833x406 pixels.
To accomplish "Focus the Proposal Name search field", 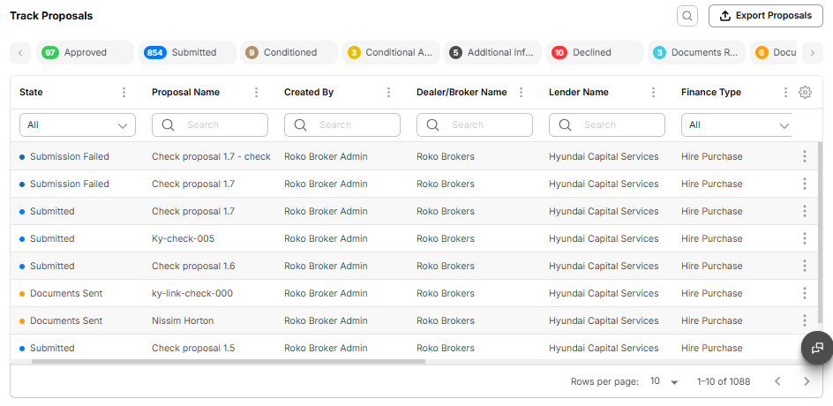I will 210,124.
